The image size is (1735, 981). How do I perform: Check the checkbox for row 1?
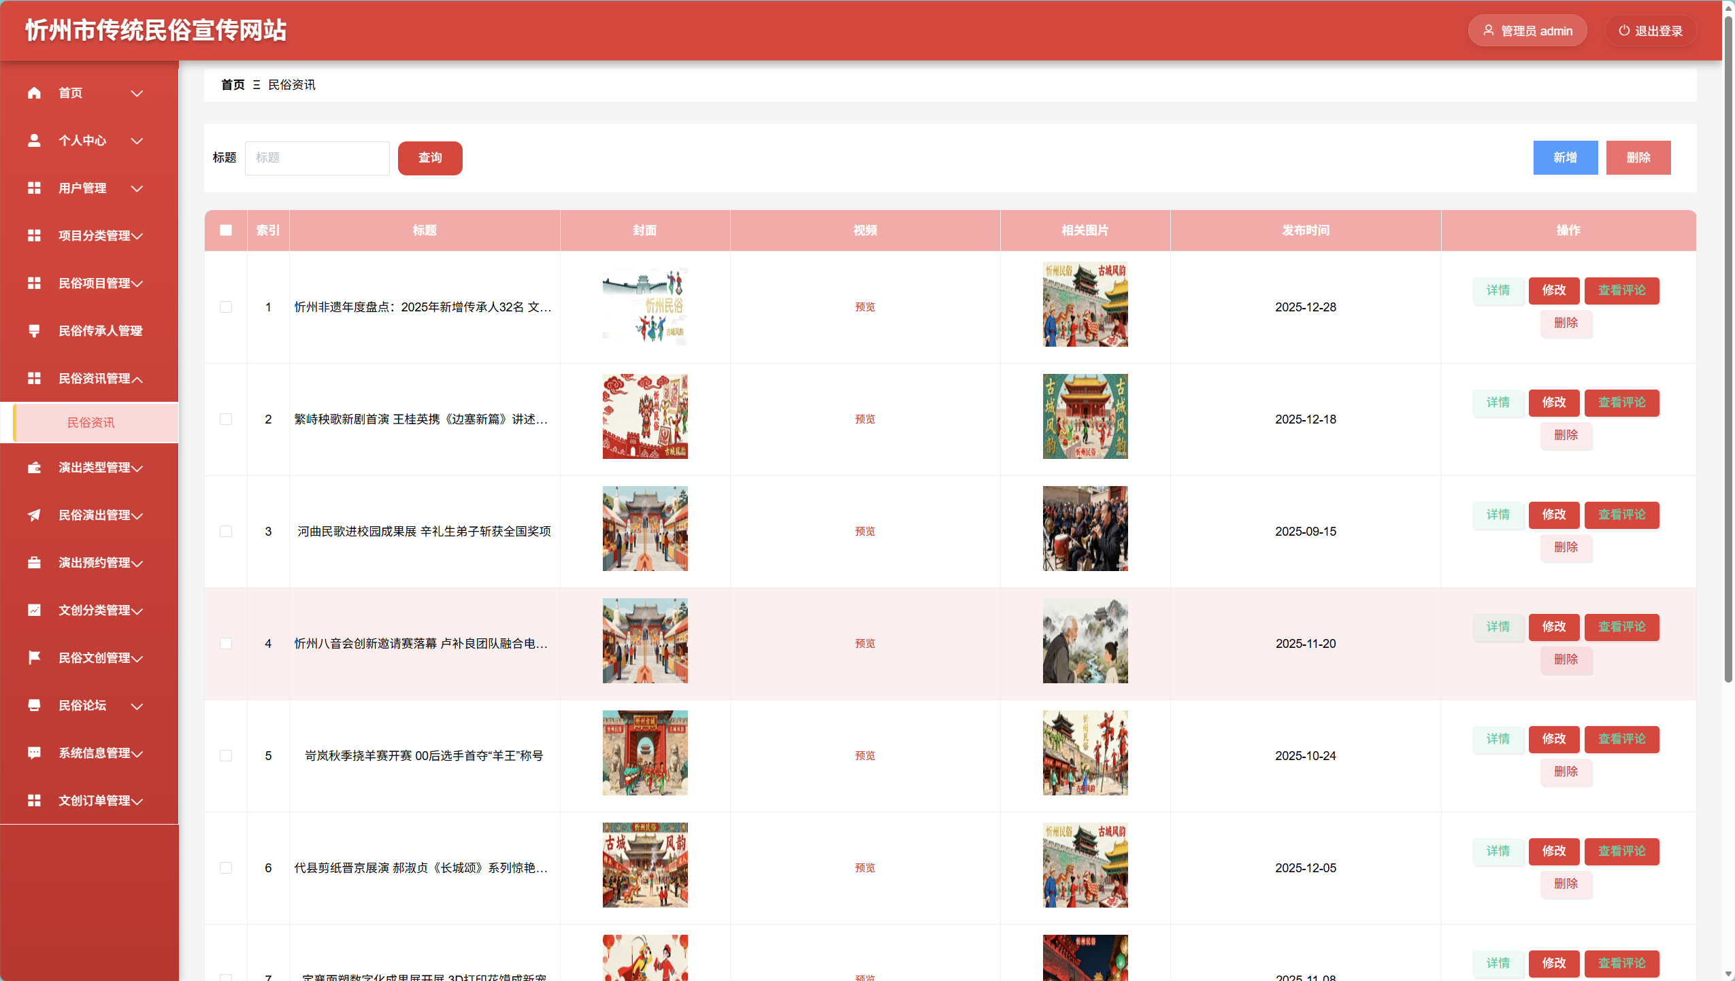[x=226, y=307]
